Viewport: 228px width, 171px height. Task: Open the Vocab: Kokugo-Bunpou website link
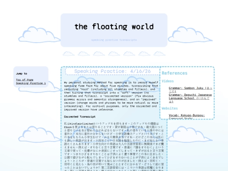tap(187, 117)
